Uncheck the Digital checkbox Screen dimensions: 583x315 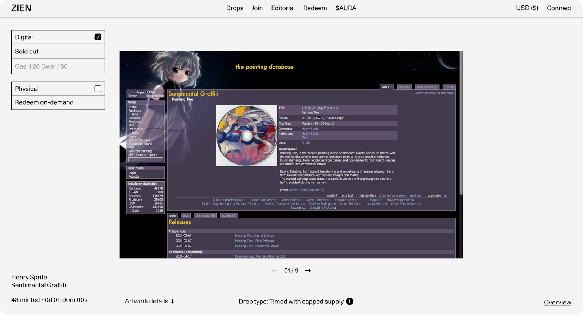(98, 37)
